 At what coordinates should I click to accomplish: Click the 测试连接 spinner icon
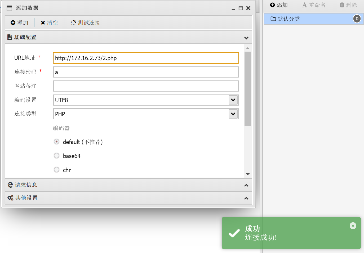pyautogui.click(x=73, y=23)
